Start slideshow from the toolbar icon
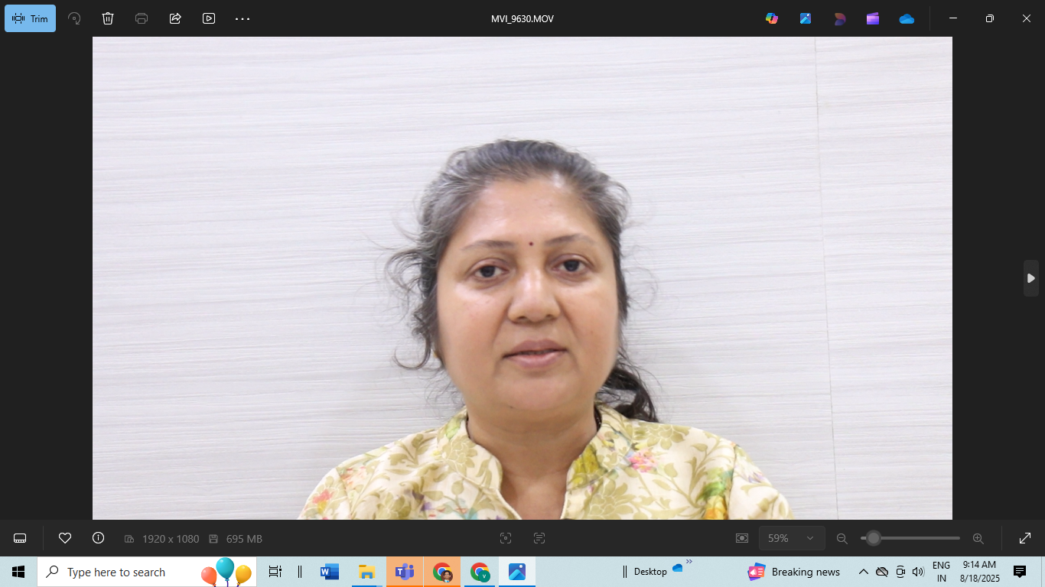The image size is (1045, 587). pos(209,18)
